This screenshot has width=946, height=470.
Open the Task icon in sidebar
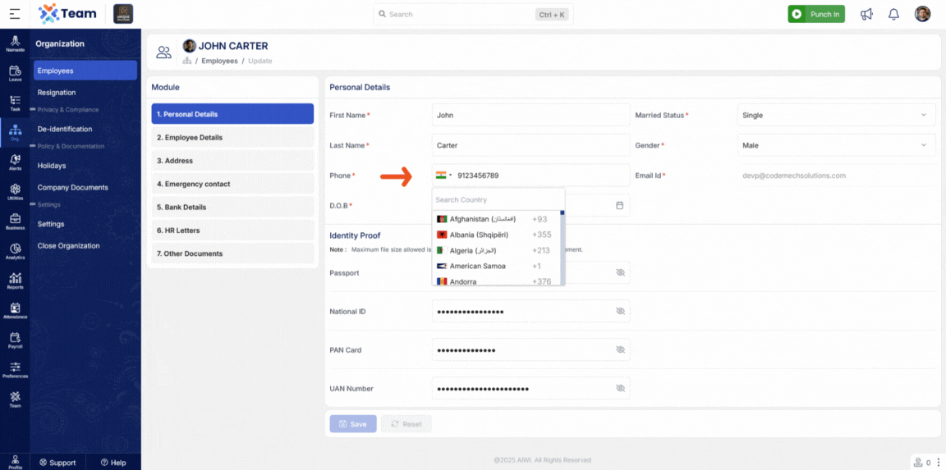pos(15,103)
